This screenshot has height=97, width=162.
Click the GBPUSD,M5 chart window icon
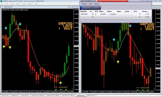pyautogui.click(x=3, y=7)
